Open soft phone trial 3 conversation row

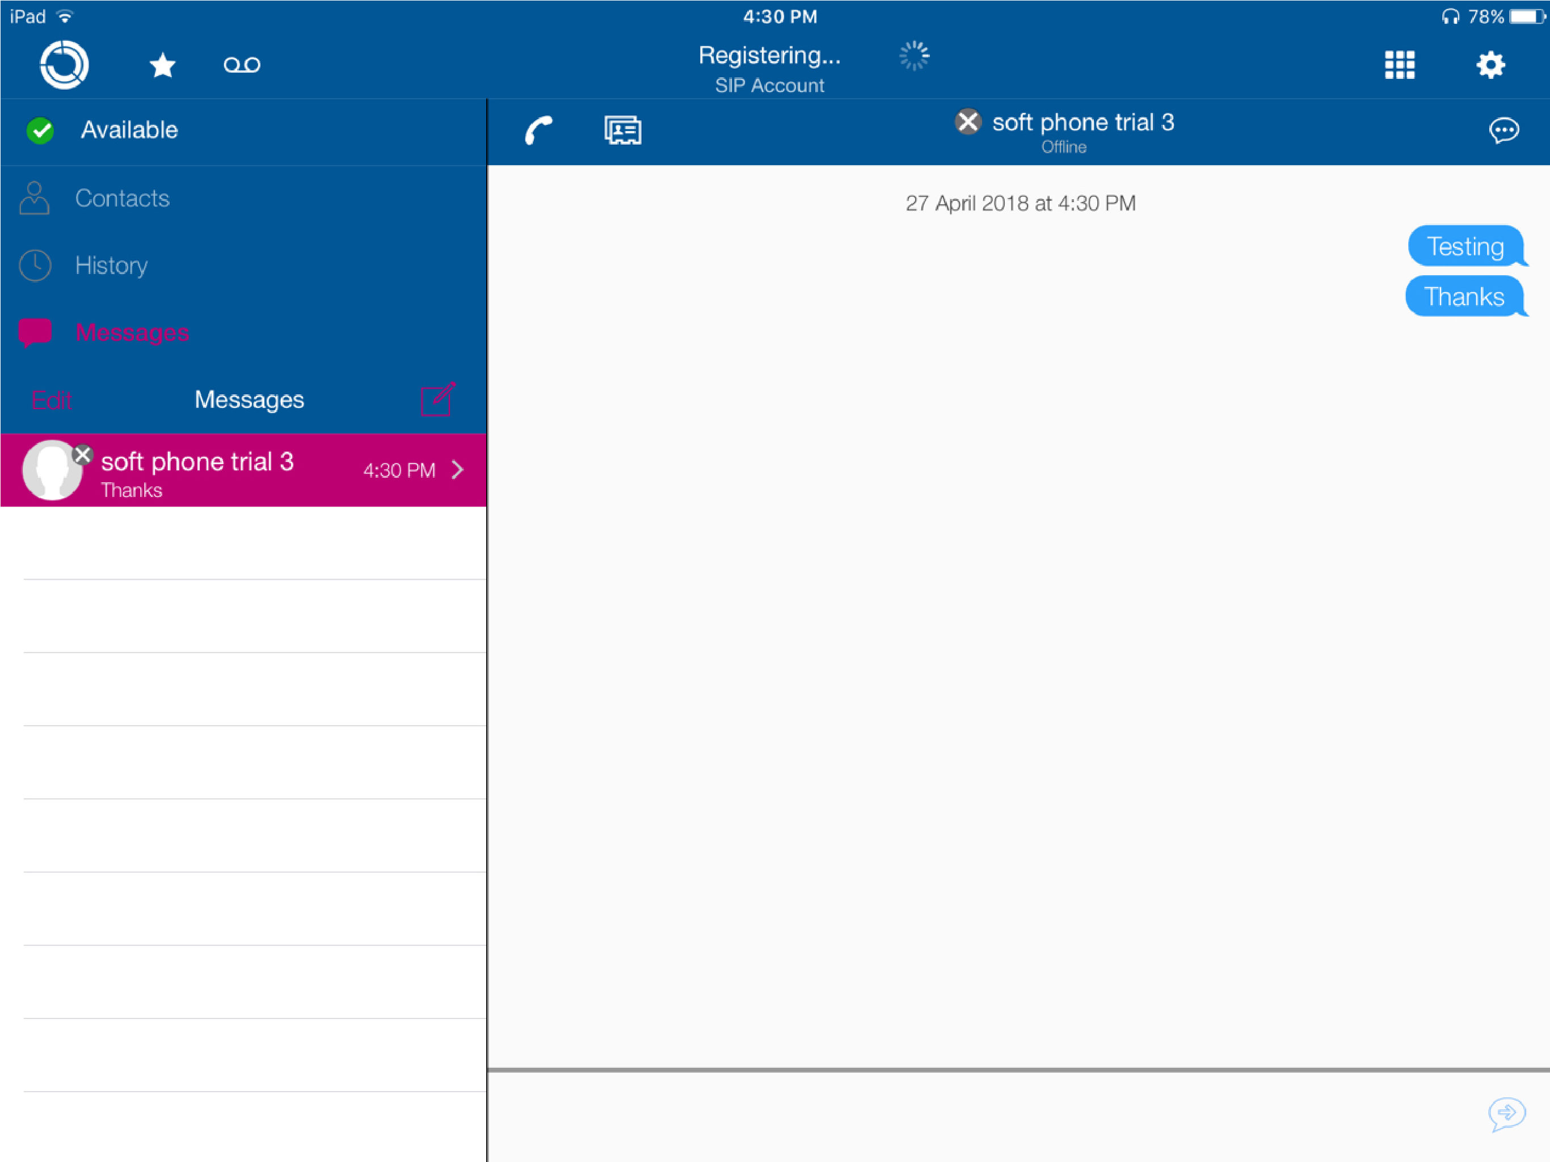243,470
